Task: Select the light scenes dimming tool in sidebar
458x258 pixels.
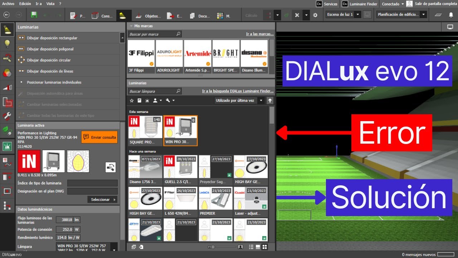Action: [7, 87]
